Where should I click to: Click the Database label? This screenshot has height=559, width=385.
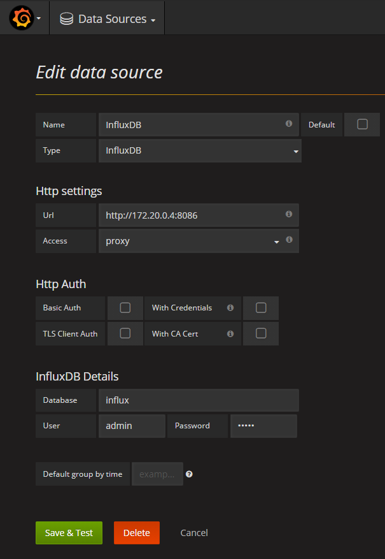60,400
